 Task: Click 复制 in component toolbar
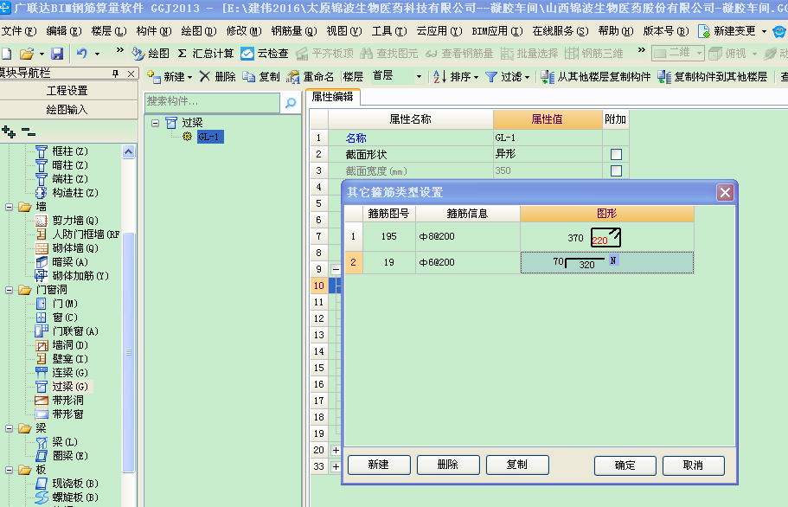(x=261, y=76)
